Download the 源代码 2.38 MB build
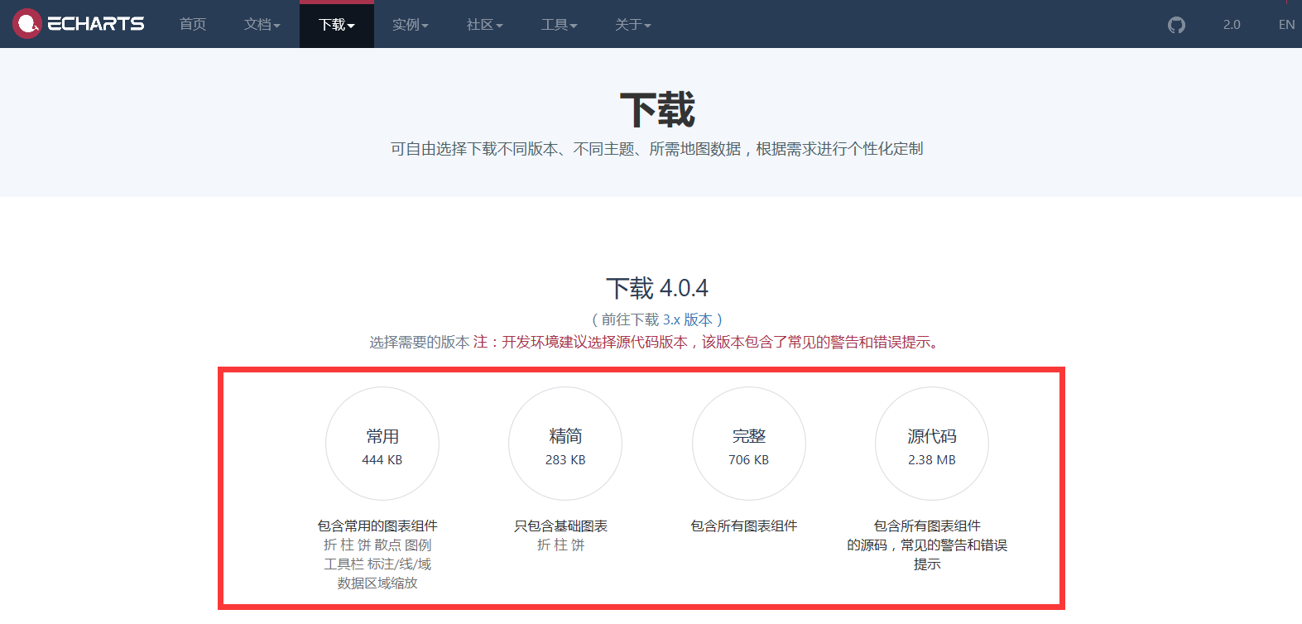Image resolution: width=1302 pixels, height=624 pixels. [x=932, y=444]
